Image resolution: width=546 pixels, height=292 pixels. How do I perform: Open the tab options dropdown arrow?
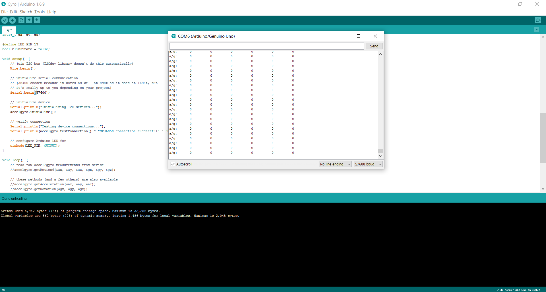[537, 30]
